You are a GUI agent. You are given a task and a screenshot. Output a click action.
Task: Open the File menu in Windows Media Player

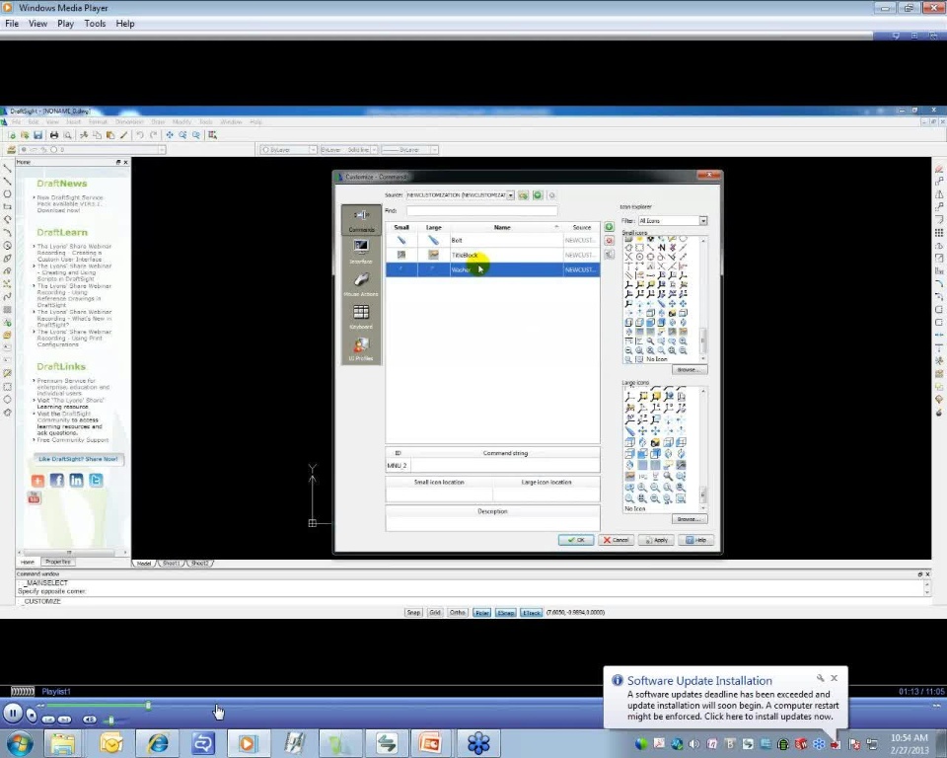[12, 24]
